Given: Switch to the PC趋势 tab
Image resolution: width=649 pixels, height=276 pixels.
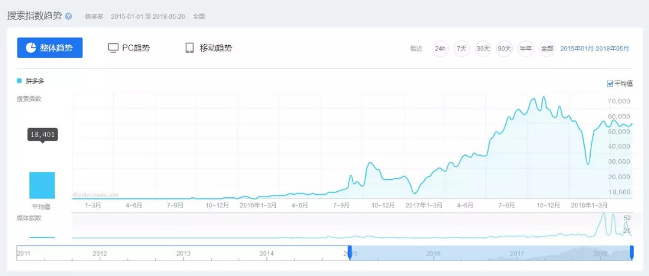Looking at the screenshot, I should (x=129, y=48).
